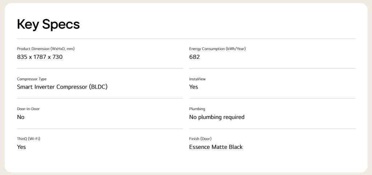The image size is (372, 175).
Task: Click the divider line below Key Specs
Action: tap(186, 38)
